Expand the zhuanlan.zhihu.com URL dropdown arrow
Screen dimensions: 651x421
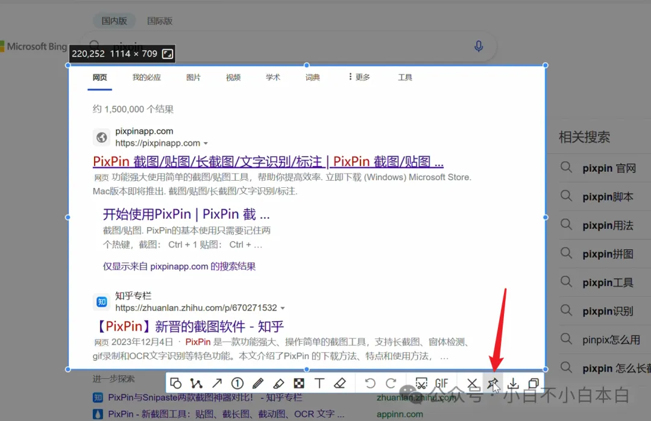point(283,308)
